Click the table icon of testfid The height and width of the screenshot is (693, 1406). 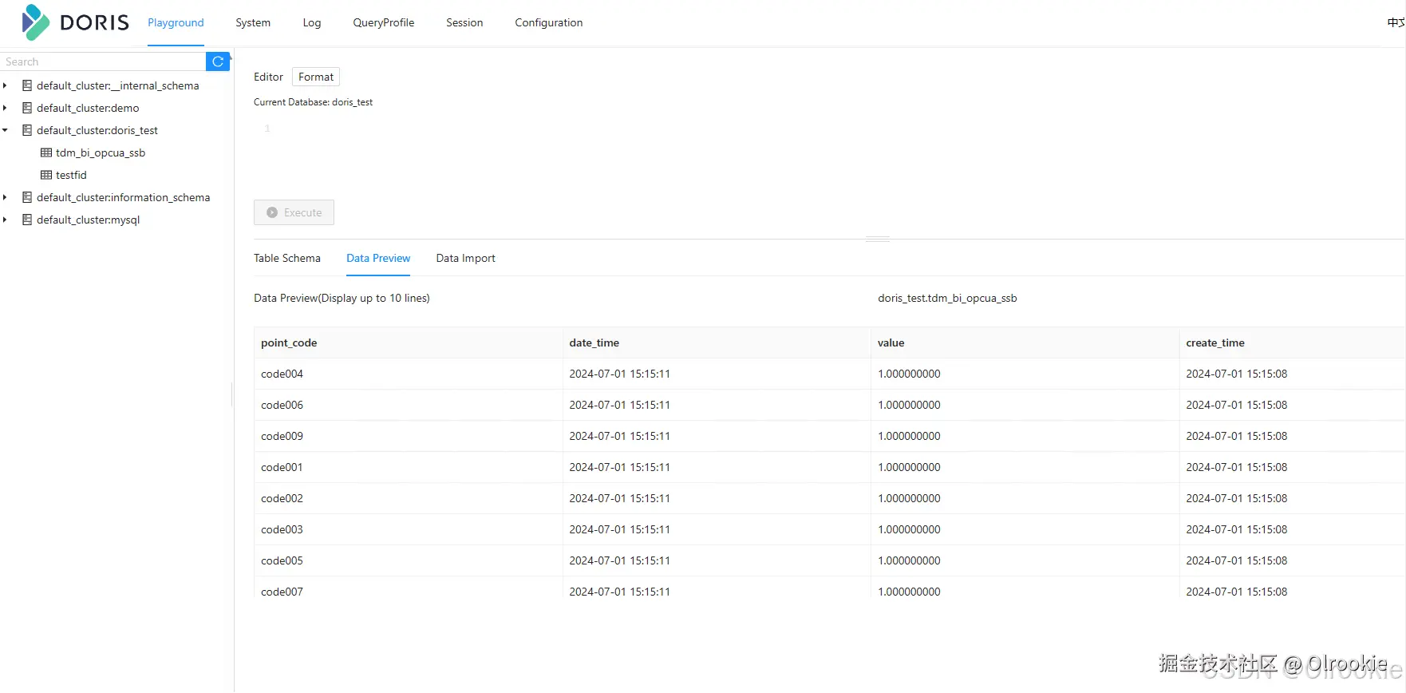pos(46,175)
